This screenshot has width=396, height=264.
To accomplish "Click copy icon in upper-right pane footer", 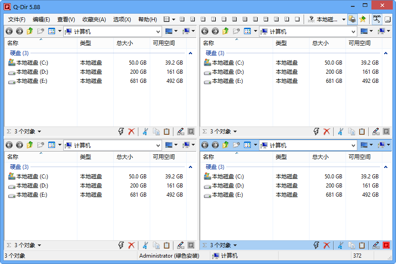I will 351,132.
